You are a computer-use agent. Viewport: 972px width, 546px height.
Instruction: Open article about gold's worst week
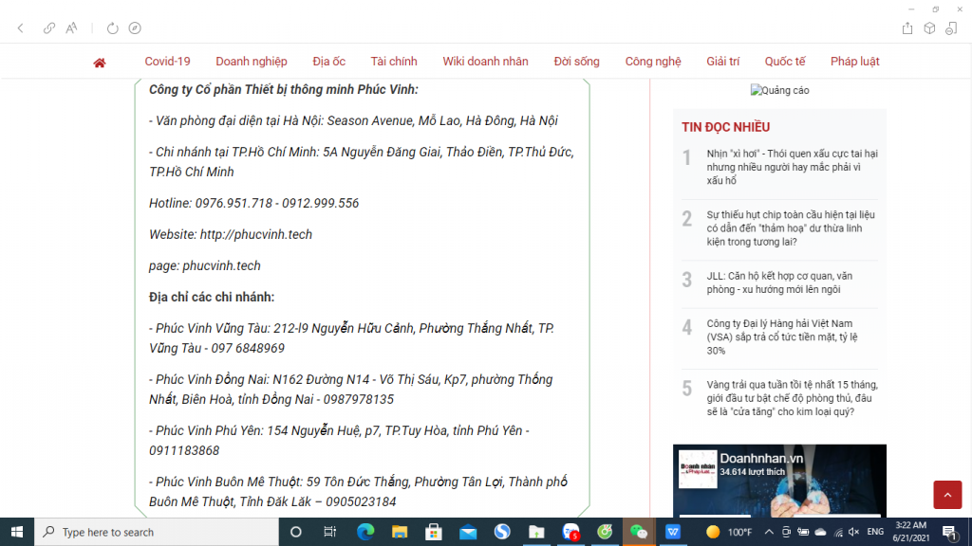(793, 398)
